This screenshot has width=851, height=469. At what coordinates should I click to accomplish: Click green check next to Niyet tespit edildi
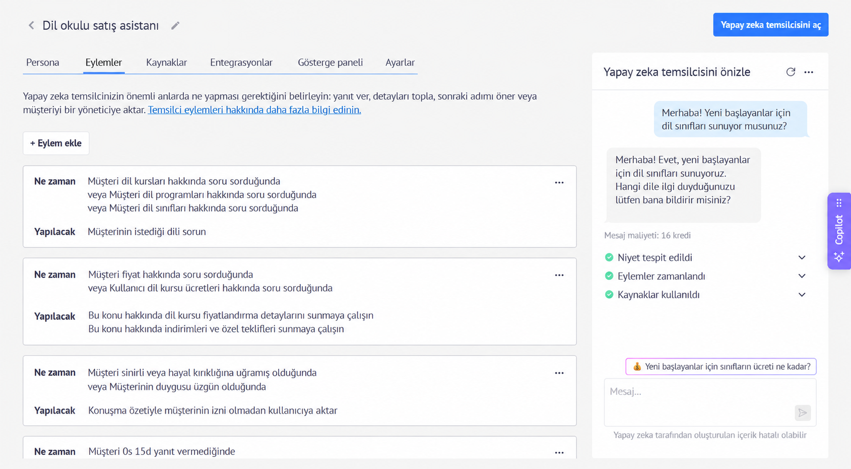(x=609, y=257)
